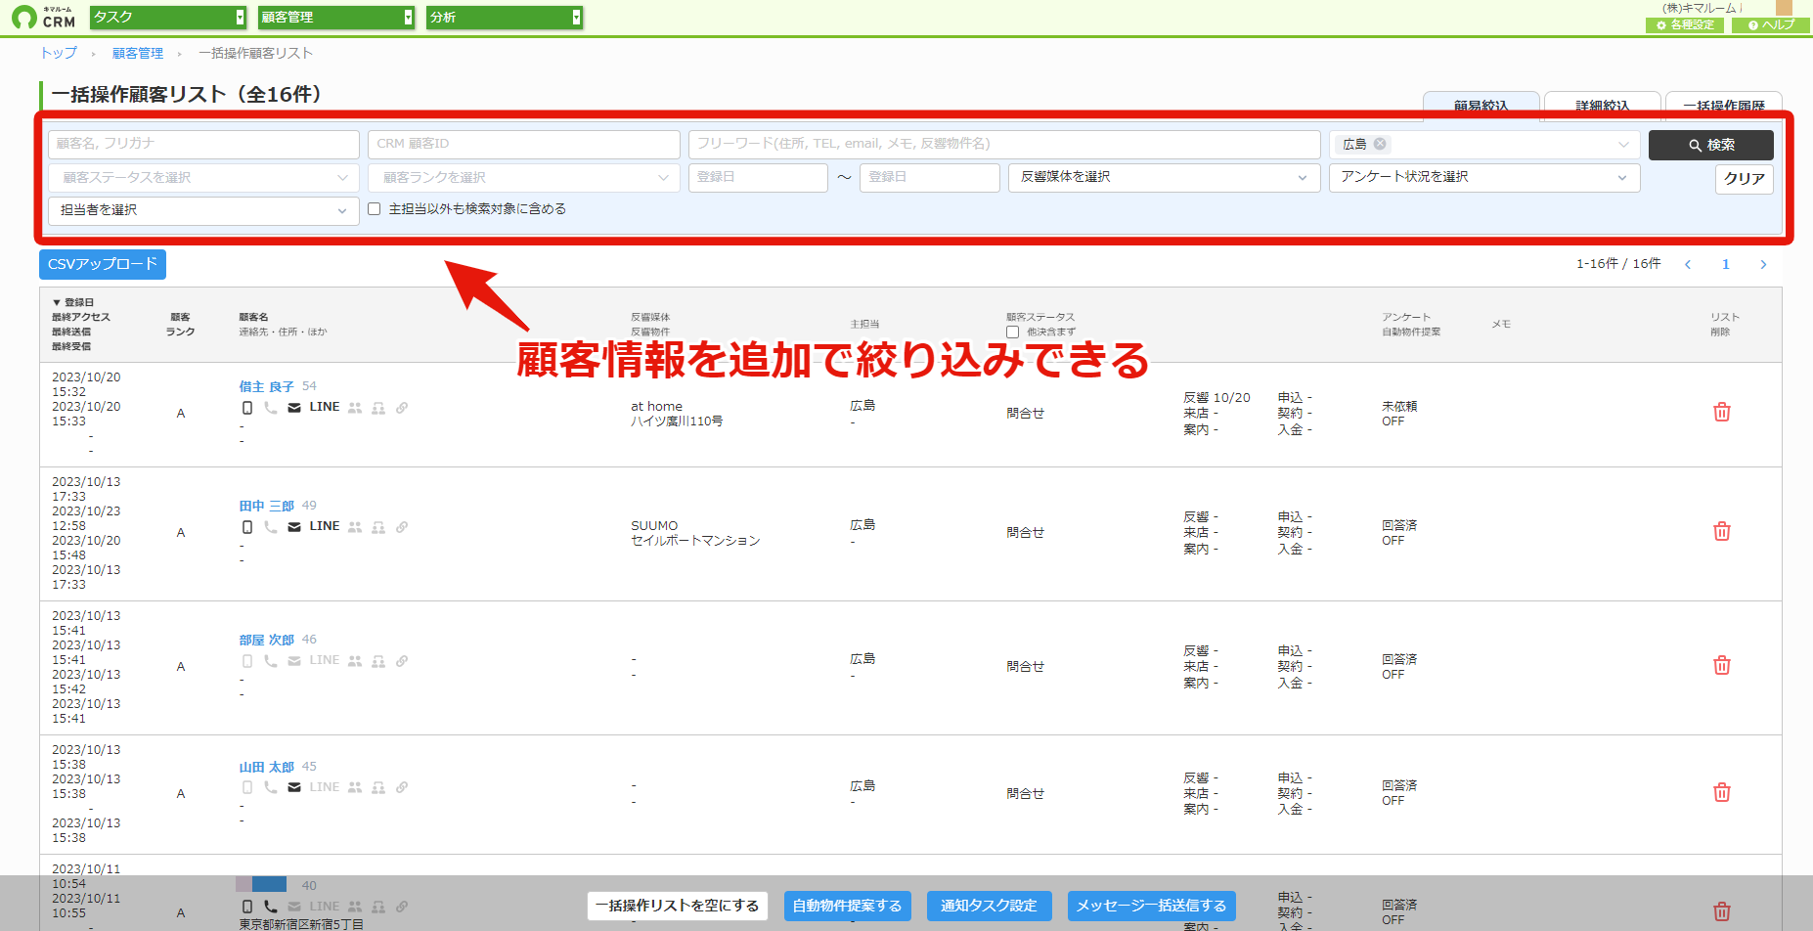Viewport: 1813px width, 931px height.
Task: Open the 分析 dropdown menu
Action: pyautogui.click(x=505, y=18)
